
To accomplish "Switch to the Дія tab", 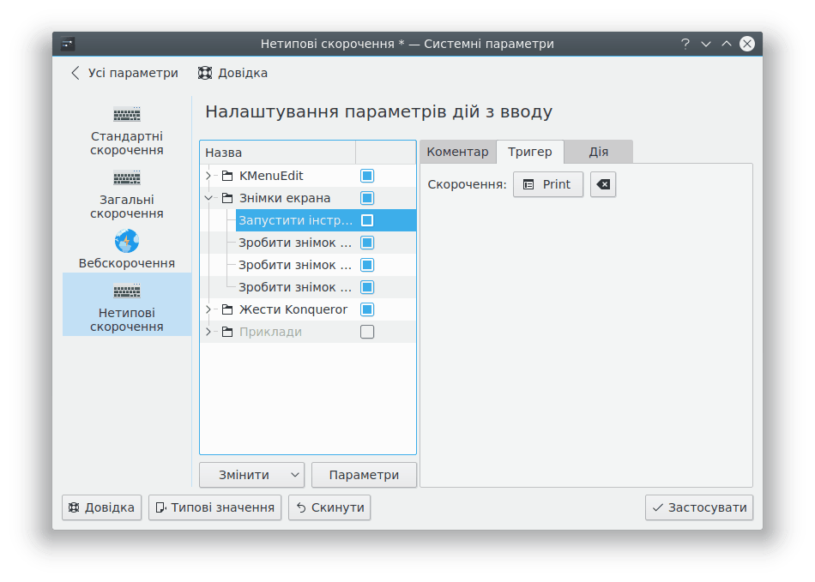I will point(598,152).
